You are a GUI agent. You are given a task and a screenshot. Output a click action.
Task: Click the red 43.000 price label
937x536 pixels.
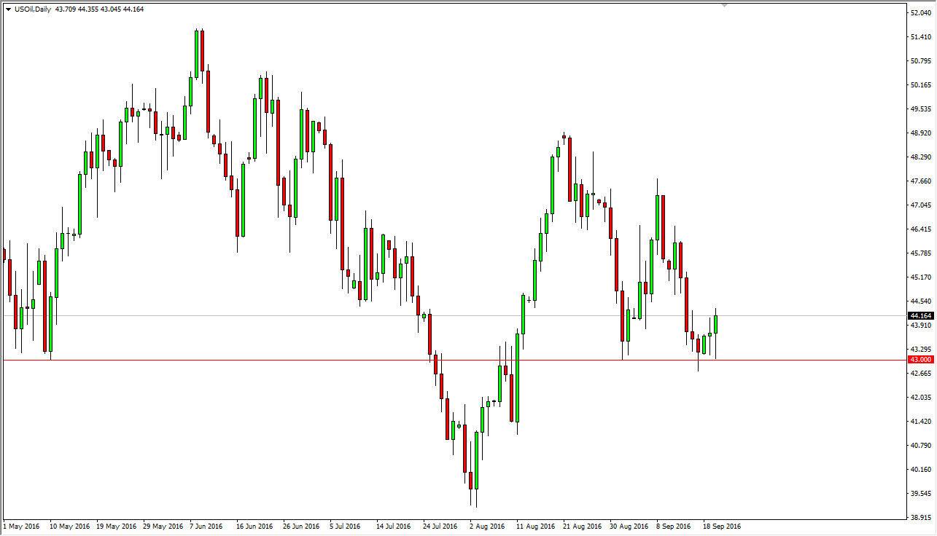coord(920,360)
